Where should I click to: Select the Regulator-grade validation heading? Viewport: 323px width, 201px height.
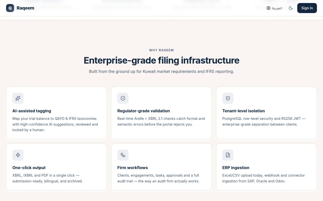[144, 111]
